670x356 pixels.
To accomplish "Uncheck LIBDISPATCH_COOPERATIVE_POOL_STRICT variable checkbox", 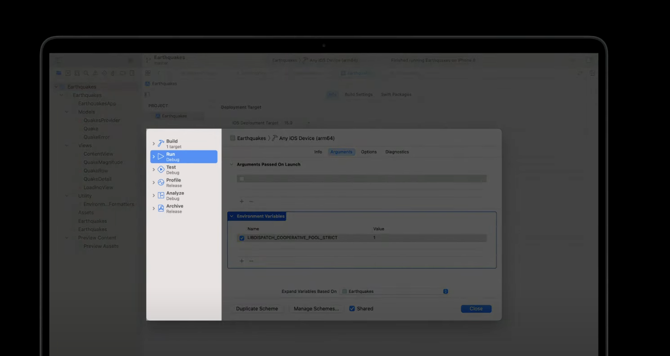I will (x=242, y=238).
